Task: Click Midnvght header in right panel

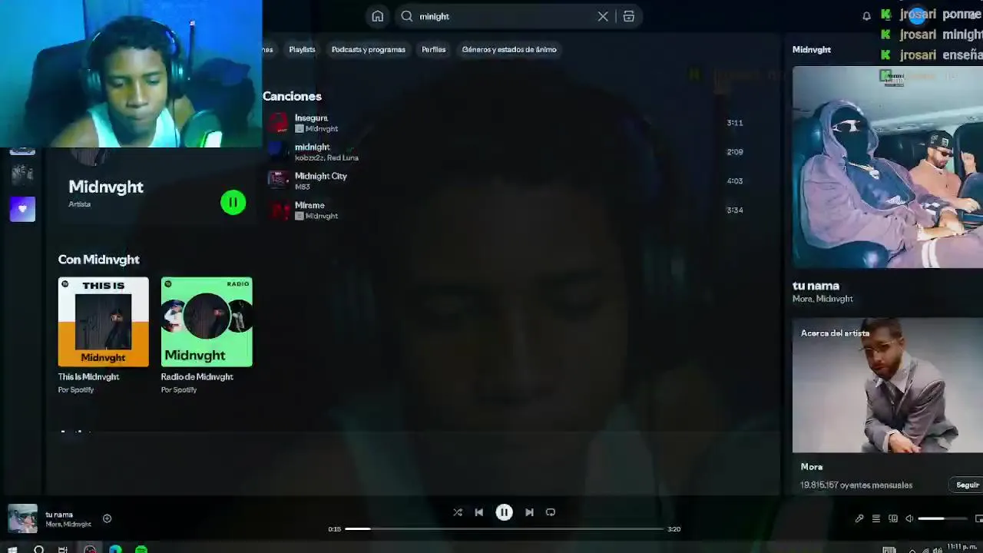Action: point(812,49)
